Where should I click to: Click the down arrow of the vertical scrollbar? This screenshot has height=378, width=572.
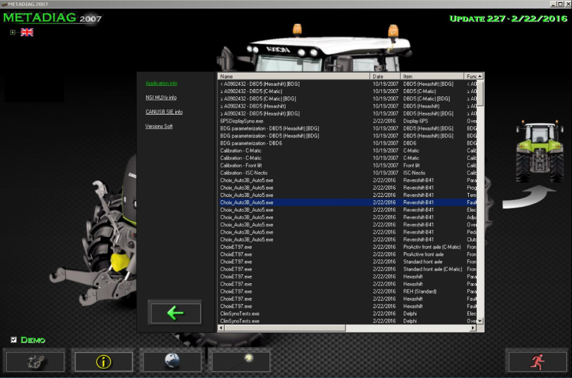(x=481, y=322)
